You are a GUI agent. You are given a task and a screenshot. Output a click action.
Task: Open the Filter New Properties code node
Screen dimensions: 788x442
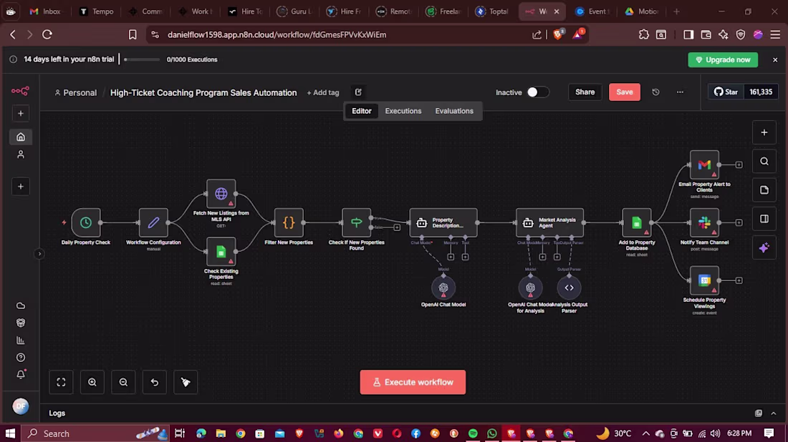289,222
